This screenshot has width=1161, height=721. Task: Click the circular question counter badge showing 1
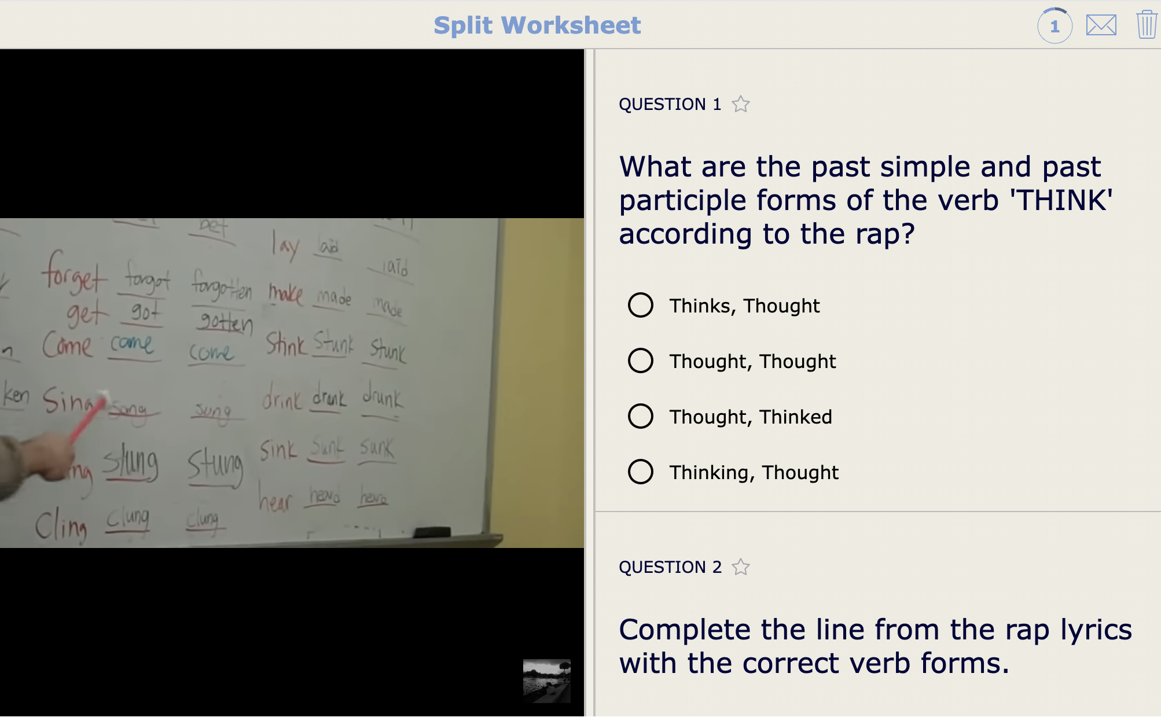click(1056, 25)
